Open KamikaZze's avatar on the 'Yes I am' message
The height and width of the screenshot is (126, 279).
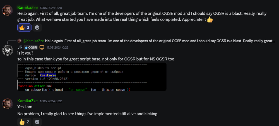(7, 104)
